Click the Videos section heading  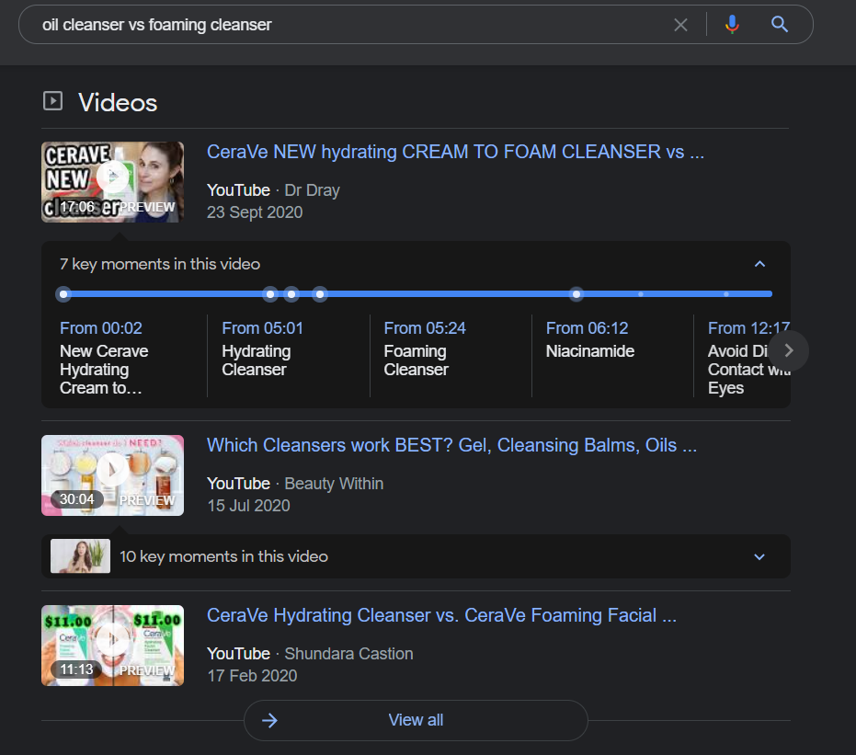118,102
